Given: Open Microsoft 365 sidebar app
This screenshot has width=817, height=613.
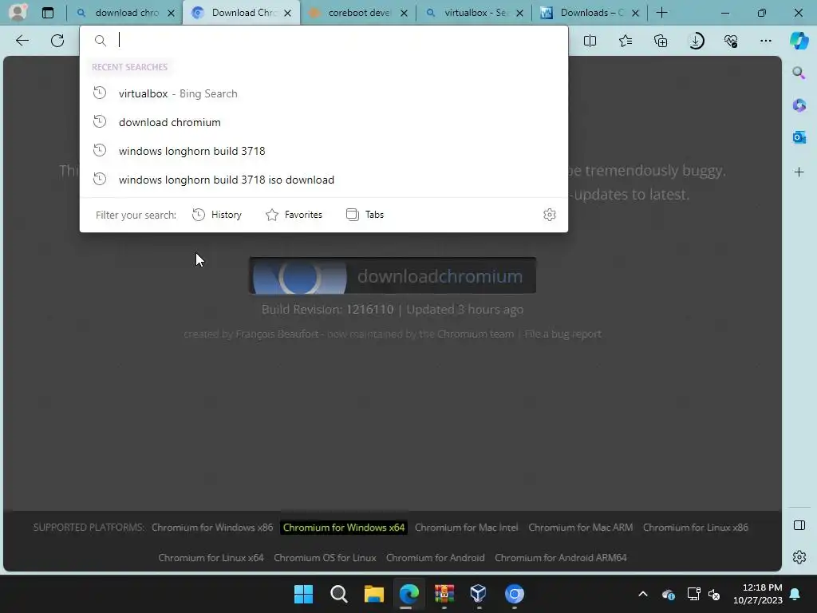Looking at the screenshot, I should (x=799, y=105).
